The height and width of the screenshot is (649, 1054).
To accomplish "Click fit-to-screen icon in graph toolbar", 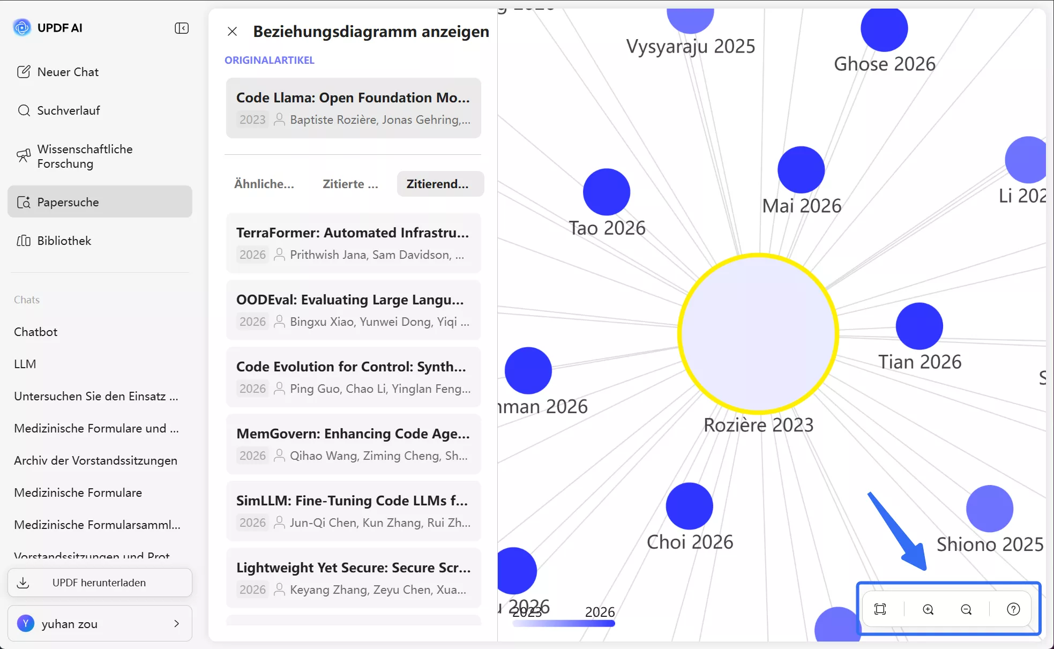I will pos(880,609).
